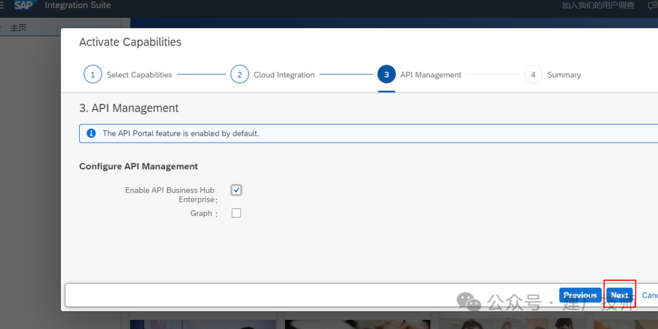Select step 3 API Management

click(x=420, y=75)
